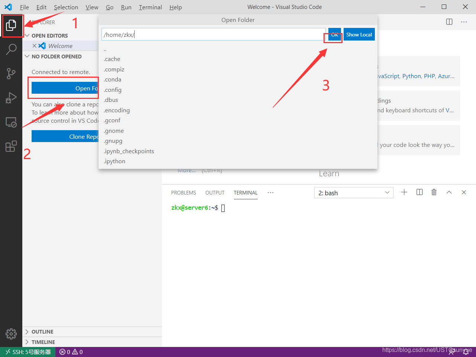The image size is (476, 357).
Task: Open the Manage gear menu
Action: (x=11, y=334)
